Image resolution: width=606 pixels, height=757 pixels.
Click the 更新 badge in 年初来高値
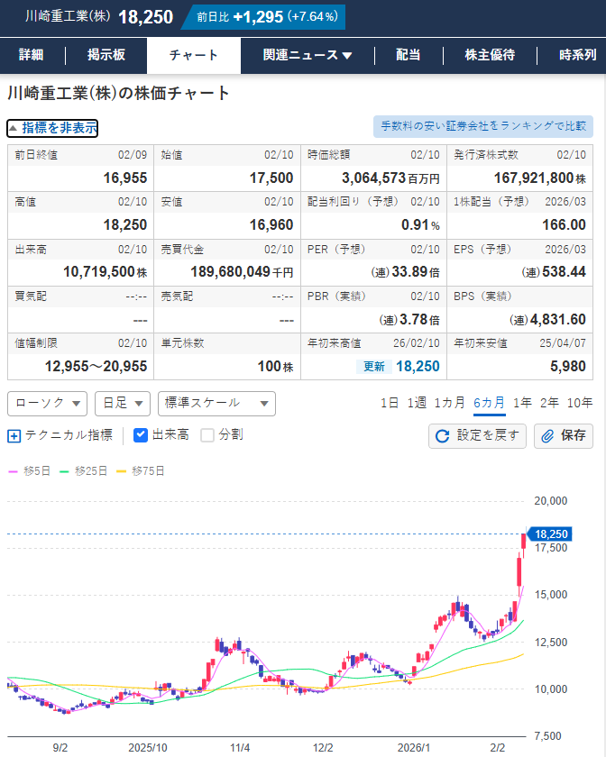[x=374, y=367]
